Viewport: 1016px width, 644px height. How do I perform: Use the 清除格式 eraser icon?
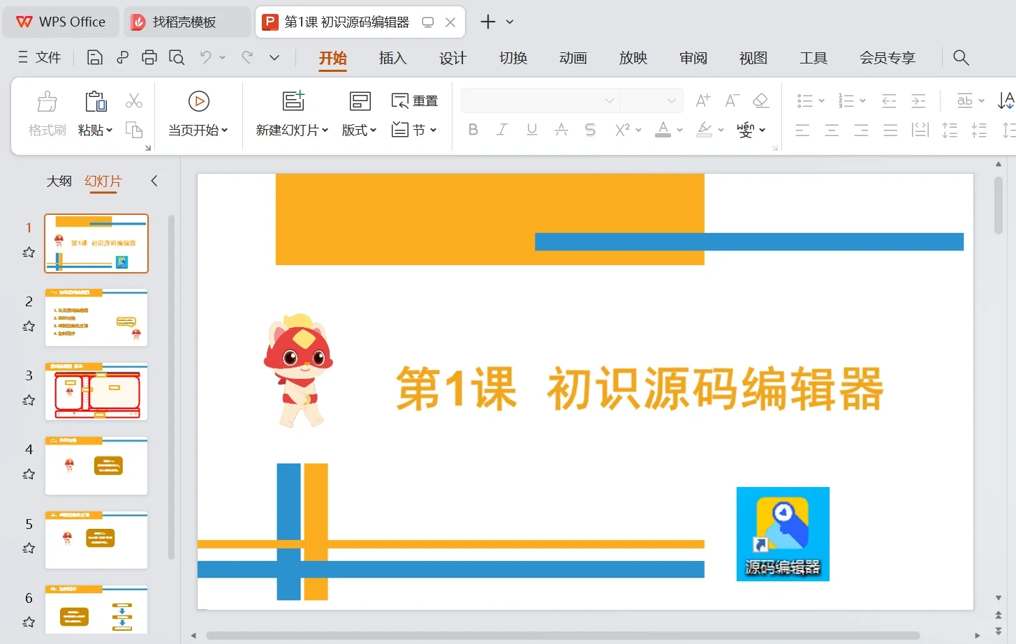(x=760, y=100)
